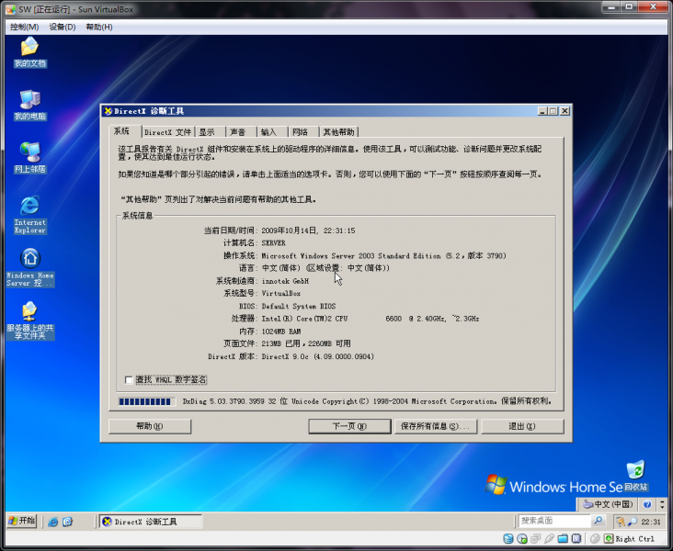Image resolution: width=673 pixels, height=551 pixels.
Task: Switch to the 声音 tab
Action: (241, 132)
